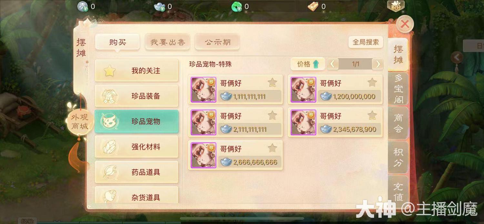Image resolution: width=484 pixels, height=224 pixels.
Task: Select 强化材料 category
Action: pyautogui.click(x=136, y=147)
